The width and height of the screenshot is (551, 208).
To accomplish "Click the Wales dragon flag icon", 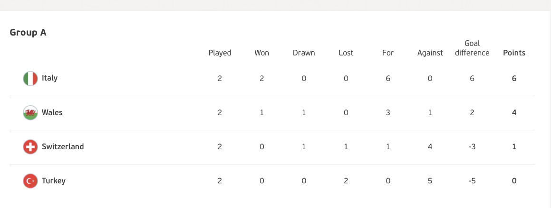I will pyautogui.click(x=30, y=113).
